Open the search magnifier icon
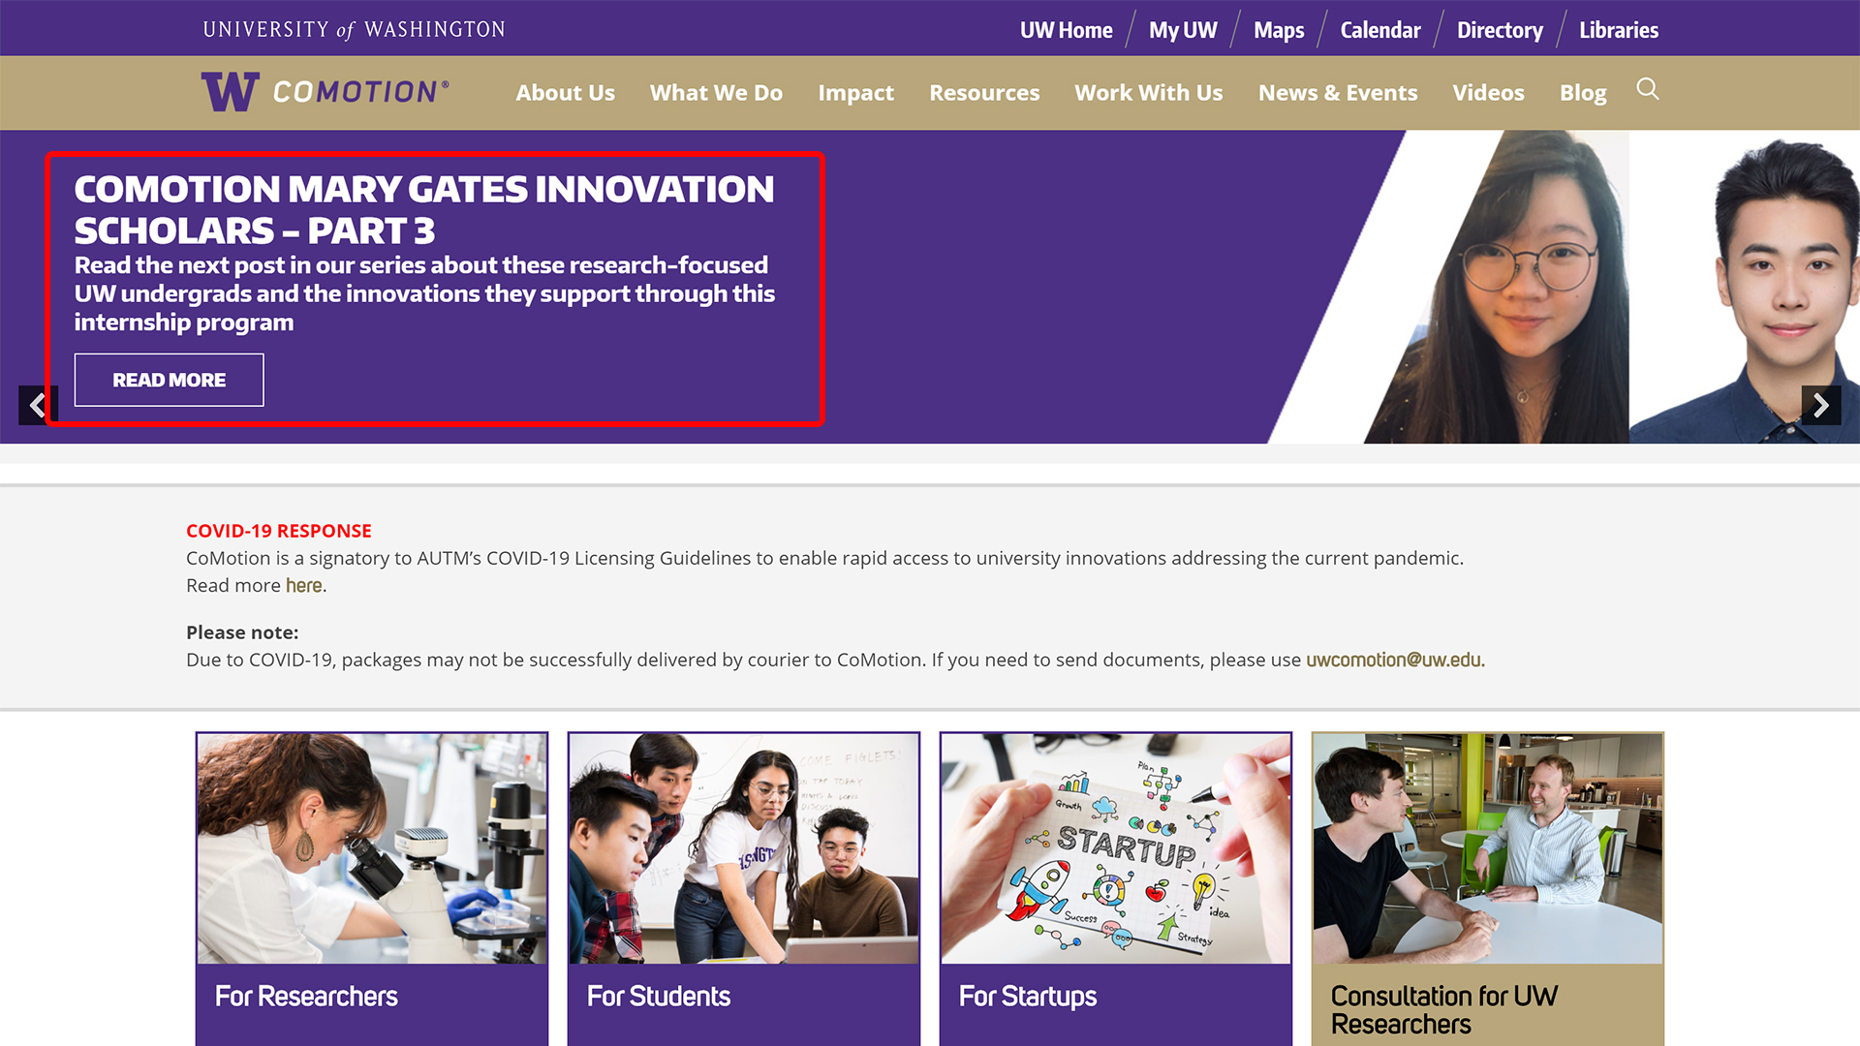 click(1647, 90)
